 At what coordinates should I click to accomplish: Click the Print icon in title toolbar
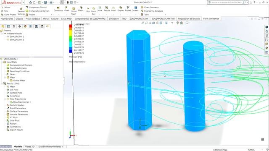click(x=51, y=3)
